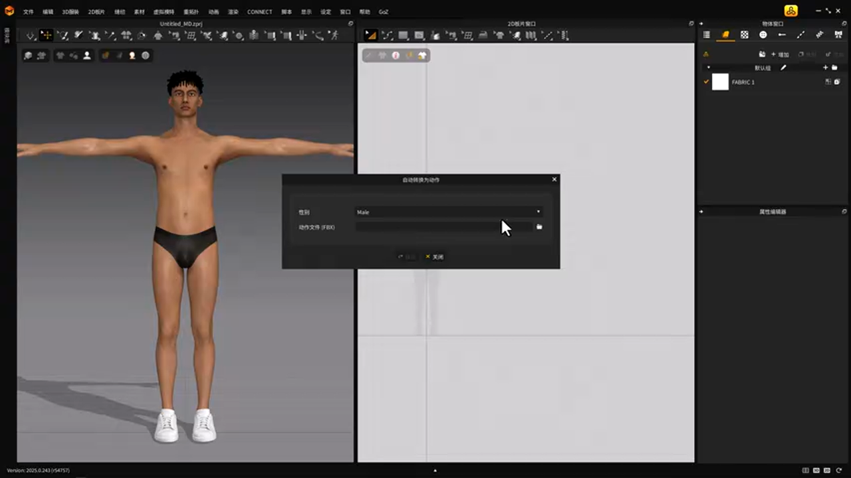Toggle the avatar show mode icon in the 3D view
The width and height of the screenshot is (851, 478).
[132, 55]
